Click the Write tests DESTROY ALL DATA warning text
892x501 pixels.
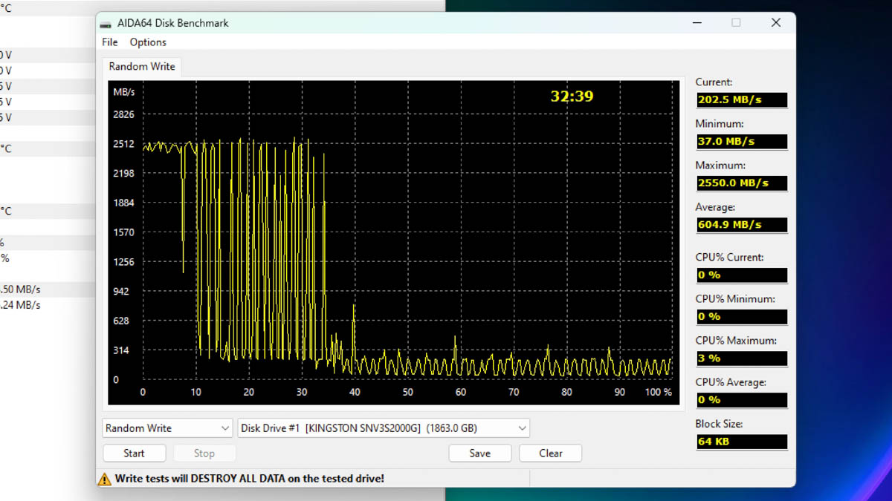pos(250,479)
